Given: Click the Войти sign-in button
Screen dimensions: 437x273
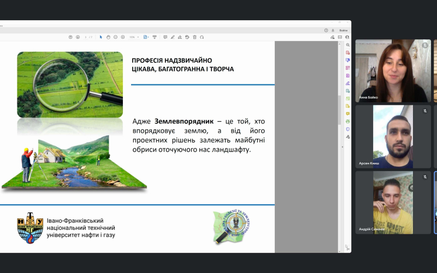Looking at the screenshot, I should 344,31.
